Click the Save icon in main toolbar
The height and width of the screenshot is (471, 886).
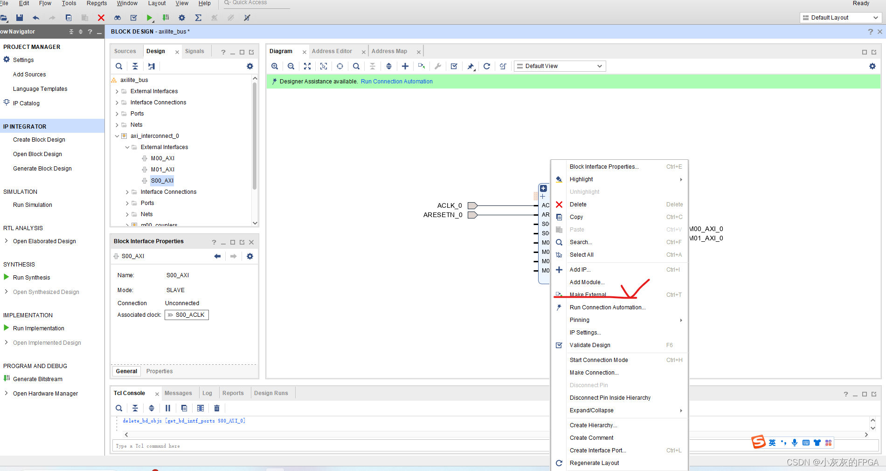20,18
